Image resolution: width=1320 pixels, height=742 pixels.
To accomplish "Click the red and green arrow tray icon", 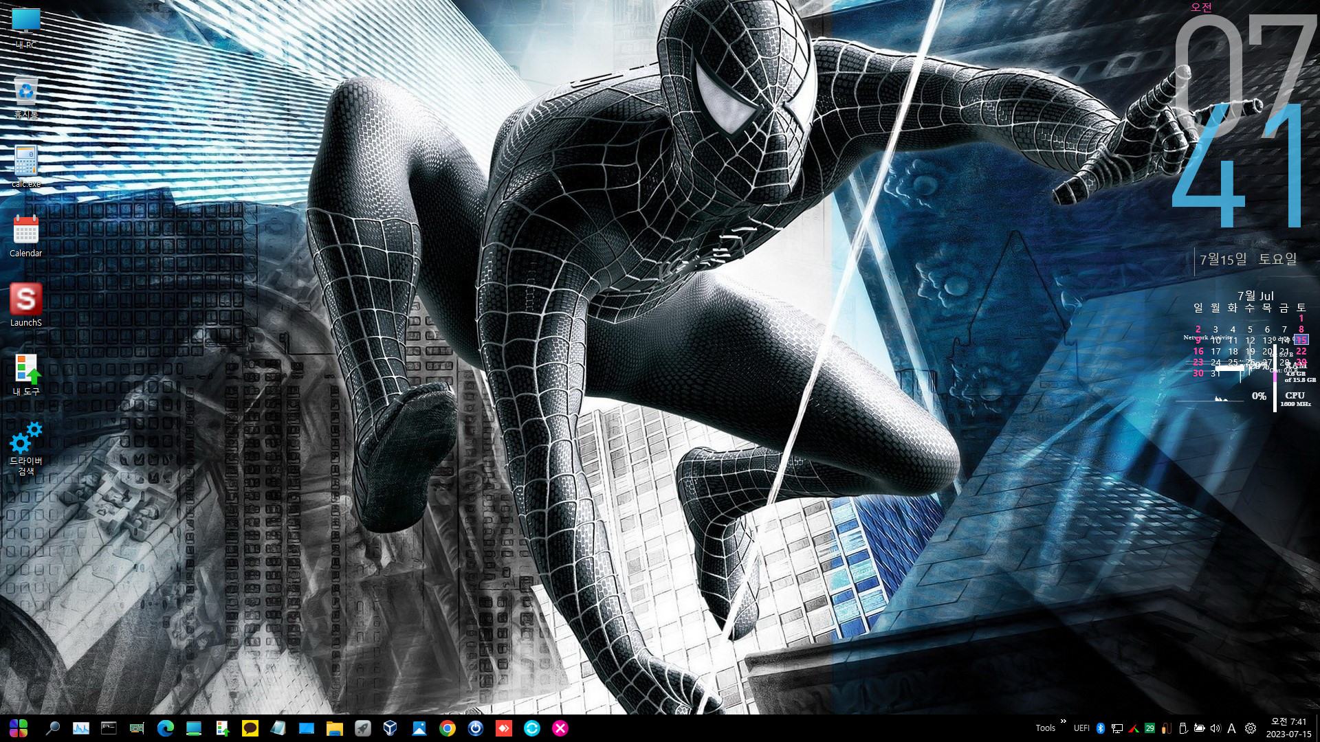I will tap(1134, 728).
